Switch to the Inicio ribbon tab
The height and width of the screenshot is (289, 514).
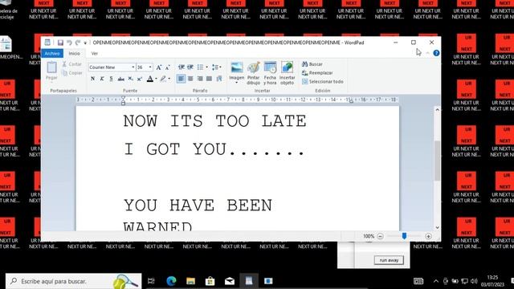(75, 54)
